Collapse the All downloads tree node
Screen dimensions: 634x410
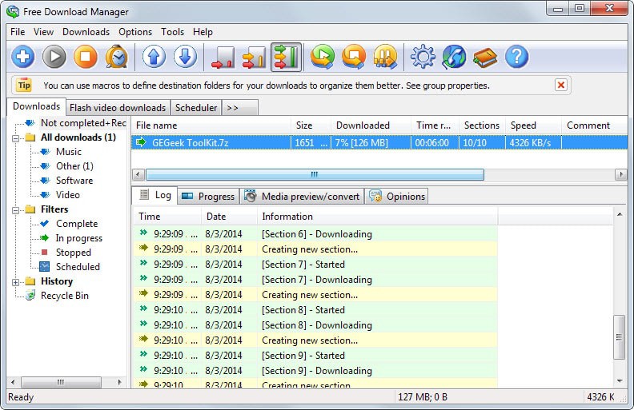click(15, 138)
